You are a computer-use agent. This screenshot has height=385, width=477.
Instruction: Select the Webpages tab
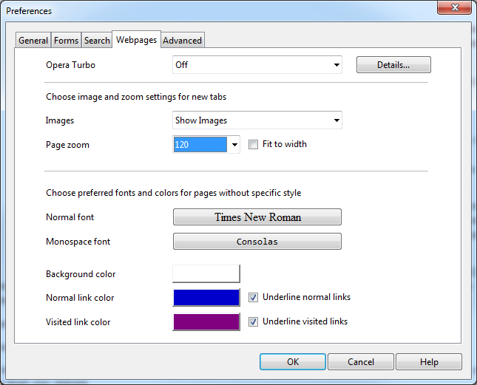tap(136, 39)
